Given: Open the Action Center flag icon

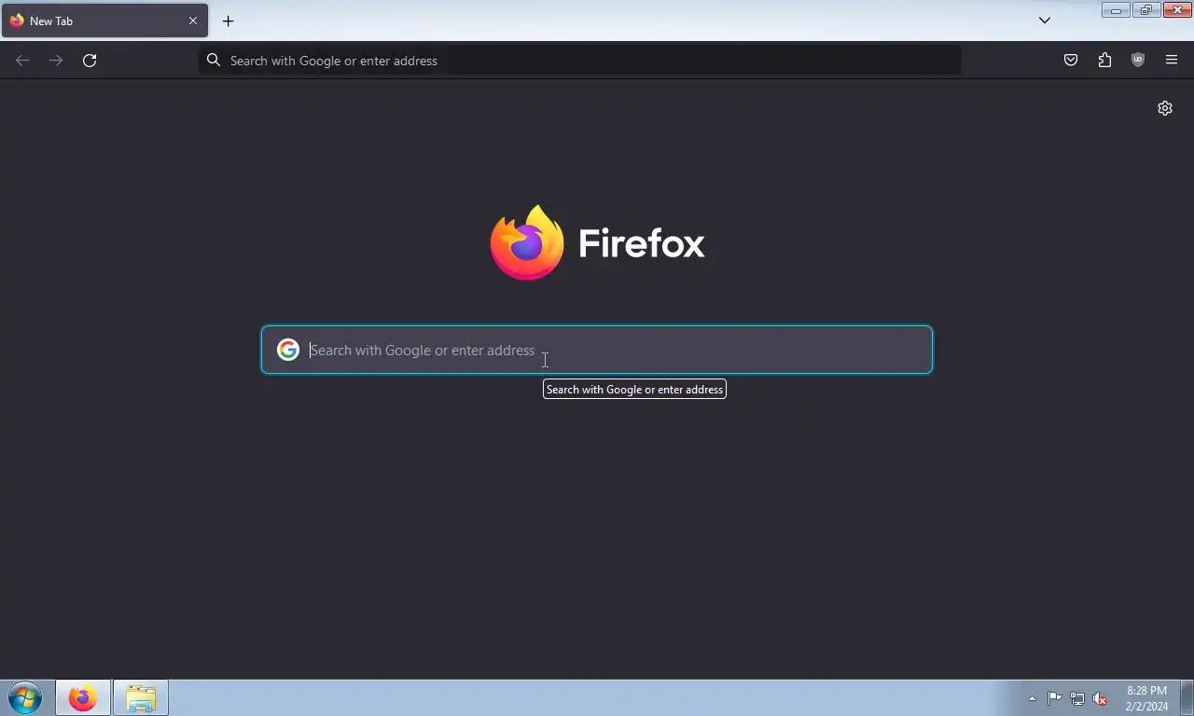Looking at the screenshot, I should pos(1054,698).
